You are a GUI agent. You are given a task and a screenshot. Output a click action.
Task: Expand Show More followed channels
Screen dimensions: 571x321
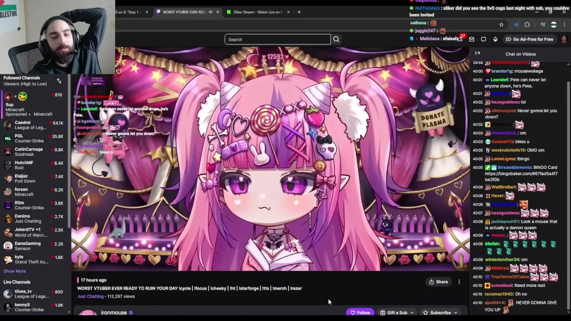click(15, 271)
